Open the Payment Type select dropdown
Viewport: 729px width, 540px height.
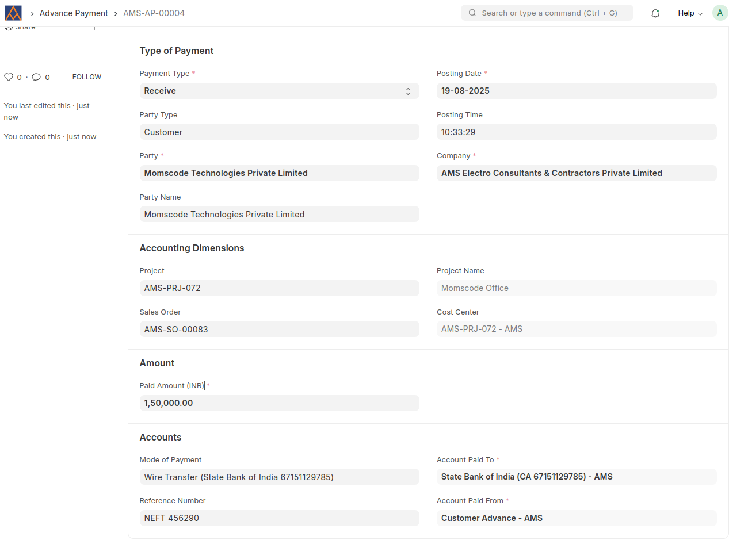click(279, 91)
